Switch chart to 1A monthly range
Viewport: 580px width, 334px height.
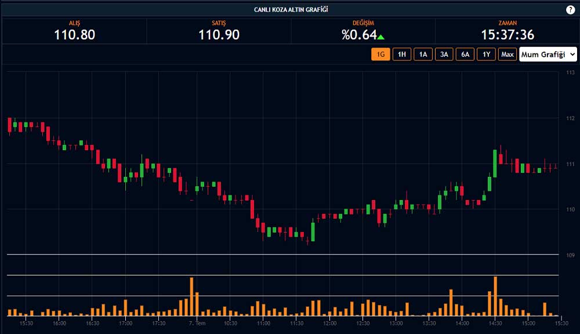(x=423, y=55)
